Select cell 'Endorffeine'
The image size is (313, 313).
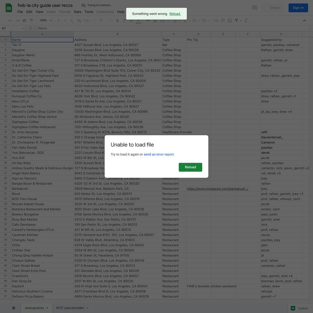(42, 60)
